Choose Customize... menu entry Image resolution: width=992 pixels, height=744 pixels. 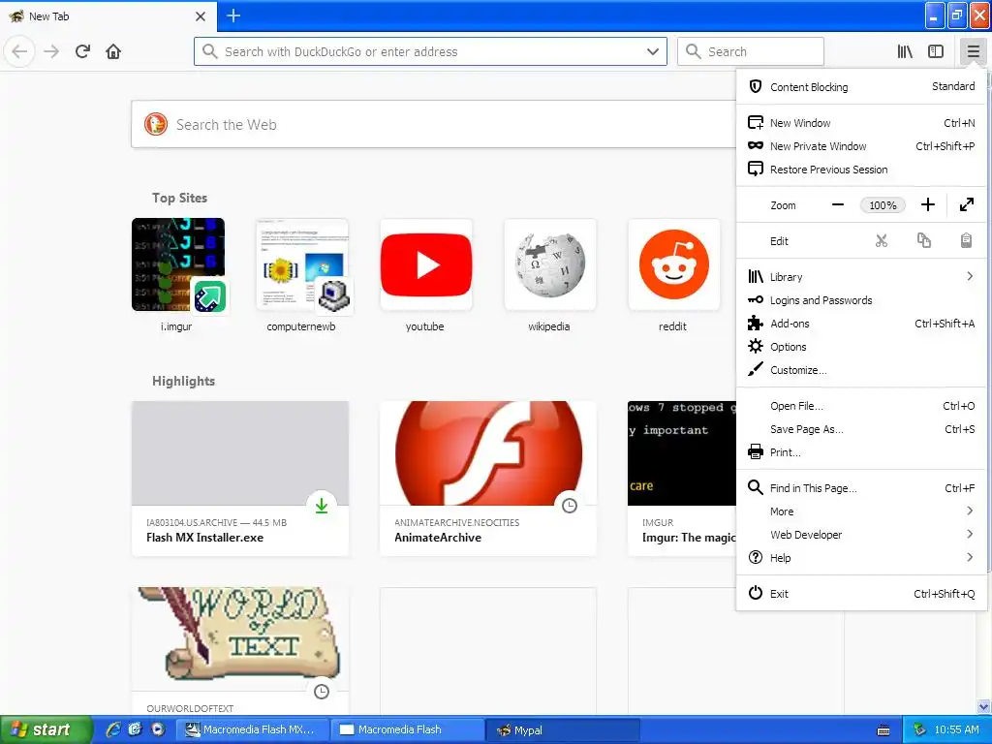861,370
